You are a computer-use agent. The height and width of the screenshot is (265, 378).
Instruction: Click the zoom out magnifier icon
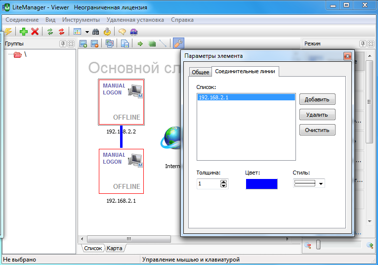308,245
